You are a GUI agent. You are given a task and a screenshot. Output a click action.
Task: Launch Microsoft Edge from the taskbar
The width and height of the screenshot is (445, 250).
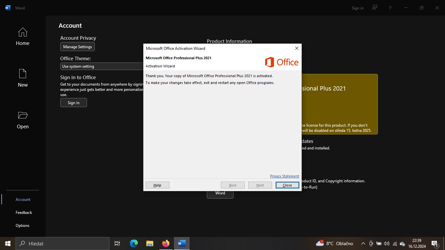point(134,243)
